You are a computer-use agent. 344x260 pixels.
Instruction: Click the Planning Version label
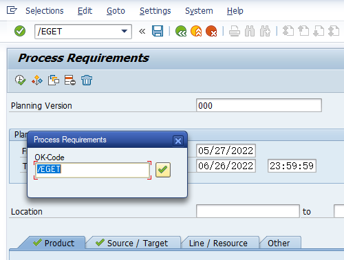coord(41,106)
